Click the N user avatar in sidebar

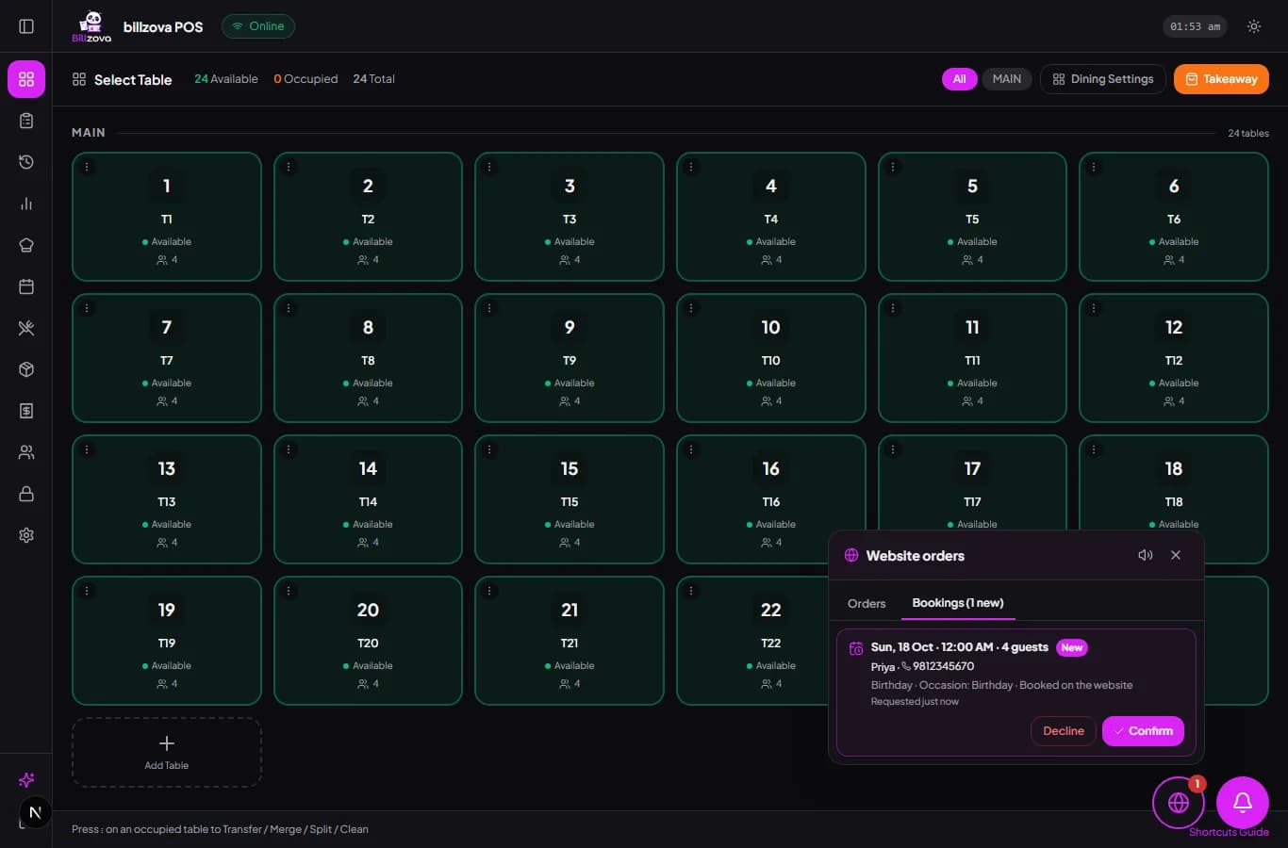[x=35, y=812]
